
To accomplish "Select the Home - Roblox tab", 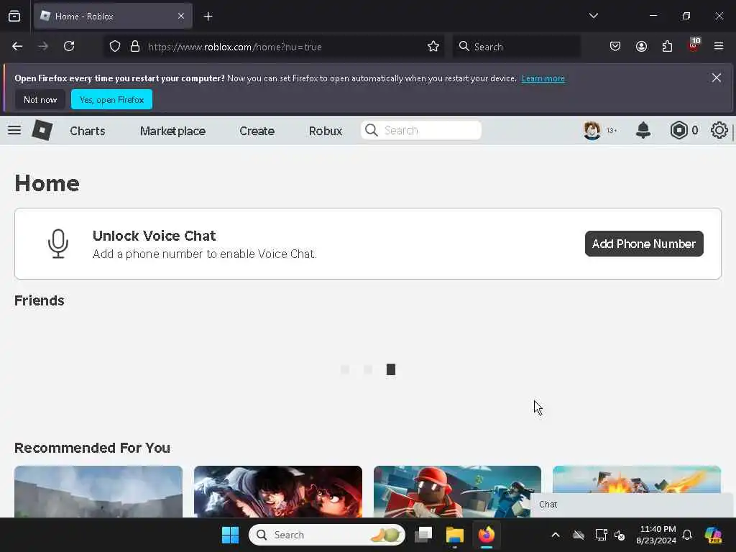I will coord(113,17).
